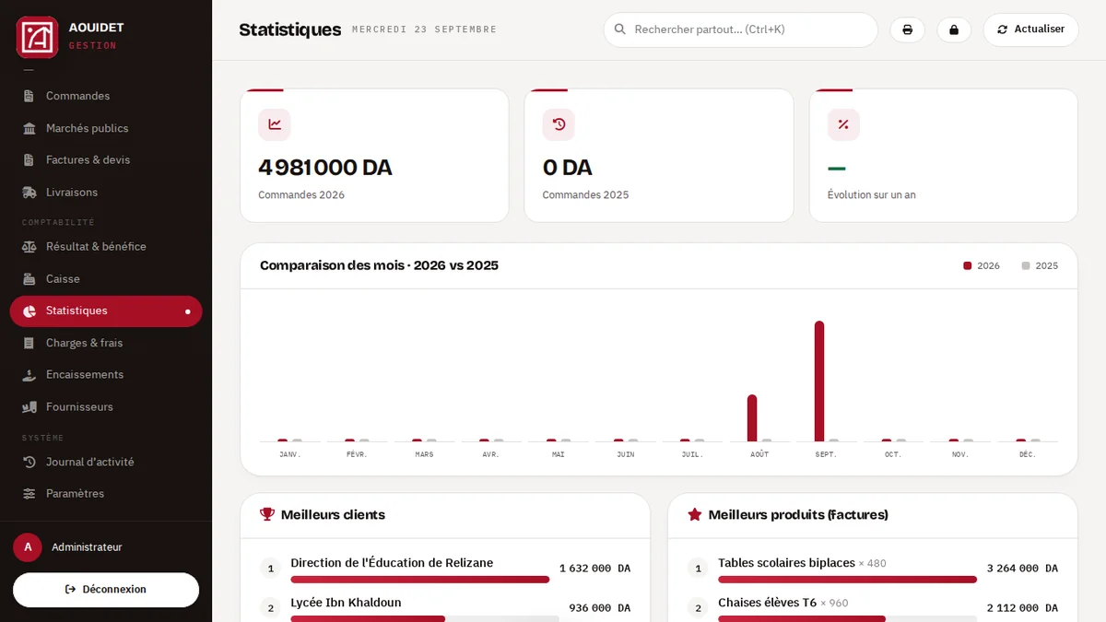Screen dimensions: 1106x622
Task: Navigate to Livraisons
Action: [106, 193]
